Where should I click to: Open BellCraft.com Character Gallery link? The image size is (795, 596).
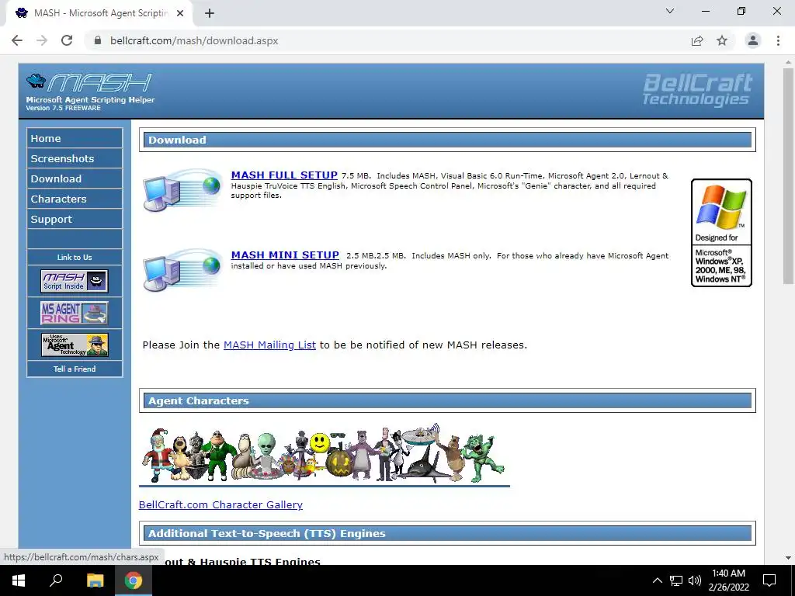coord(220,504)
